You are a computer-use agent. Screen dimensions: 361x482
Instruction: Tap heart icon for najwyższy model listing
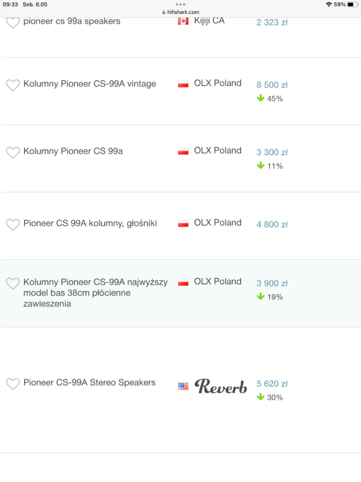[13, 283]
